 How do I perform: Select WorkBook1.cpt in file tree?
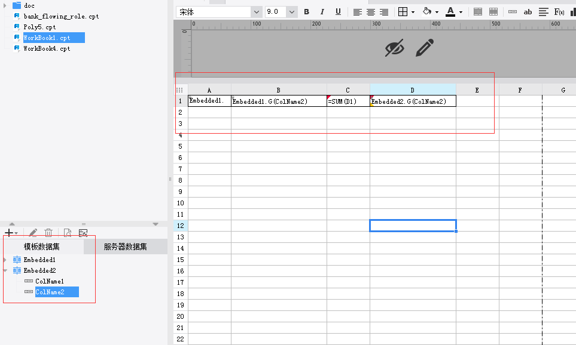(x=54, y=38)
